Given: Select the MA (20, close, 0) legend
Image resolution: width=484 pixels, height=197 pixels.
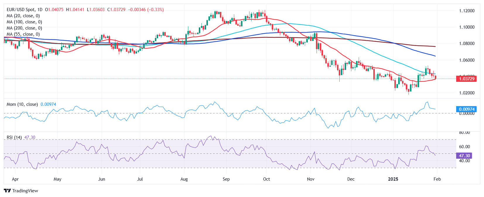Looking at the screenshot, I should tap(23, 16).
